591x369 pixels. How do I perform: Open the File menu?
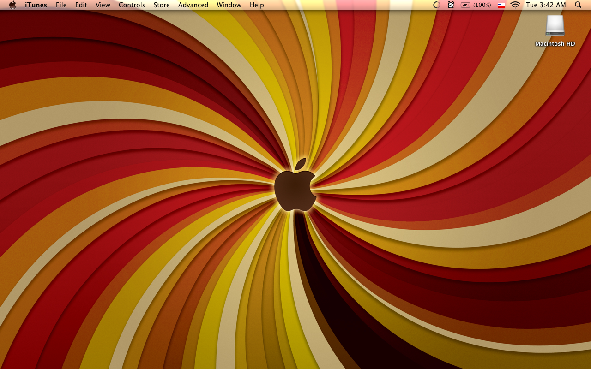click(61, 5)
